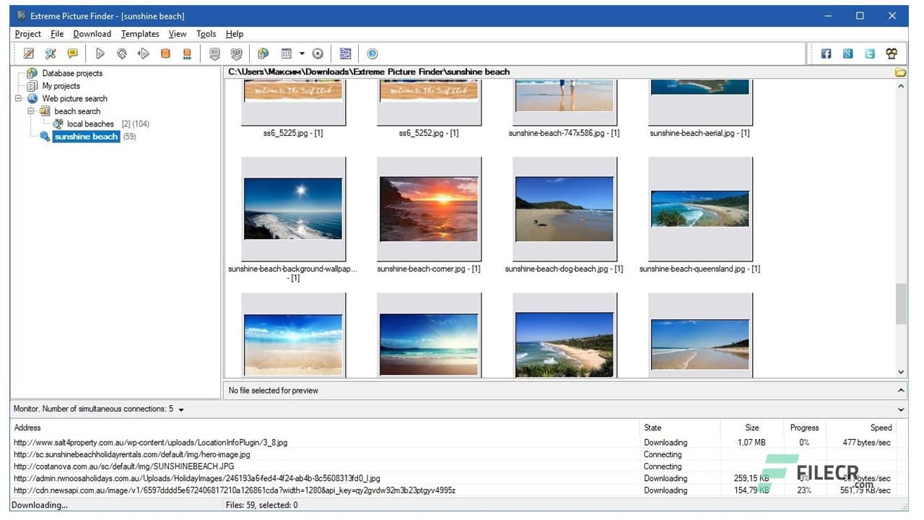Open the simultaneous connections dropdown
Screen dimensions: 924x520
point(180,408)
